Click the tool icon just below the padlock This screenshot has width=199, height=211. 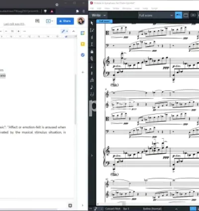coord(92,59)
